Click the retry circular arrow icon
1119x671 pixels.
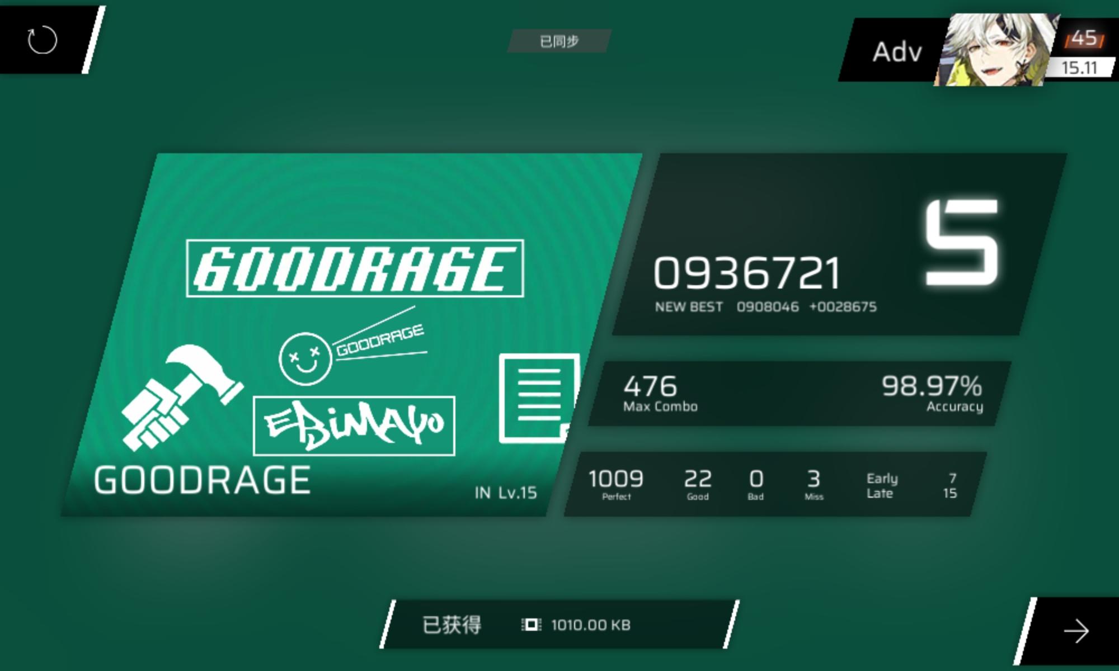43,40
